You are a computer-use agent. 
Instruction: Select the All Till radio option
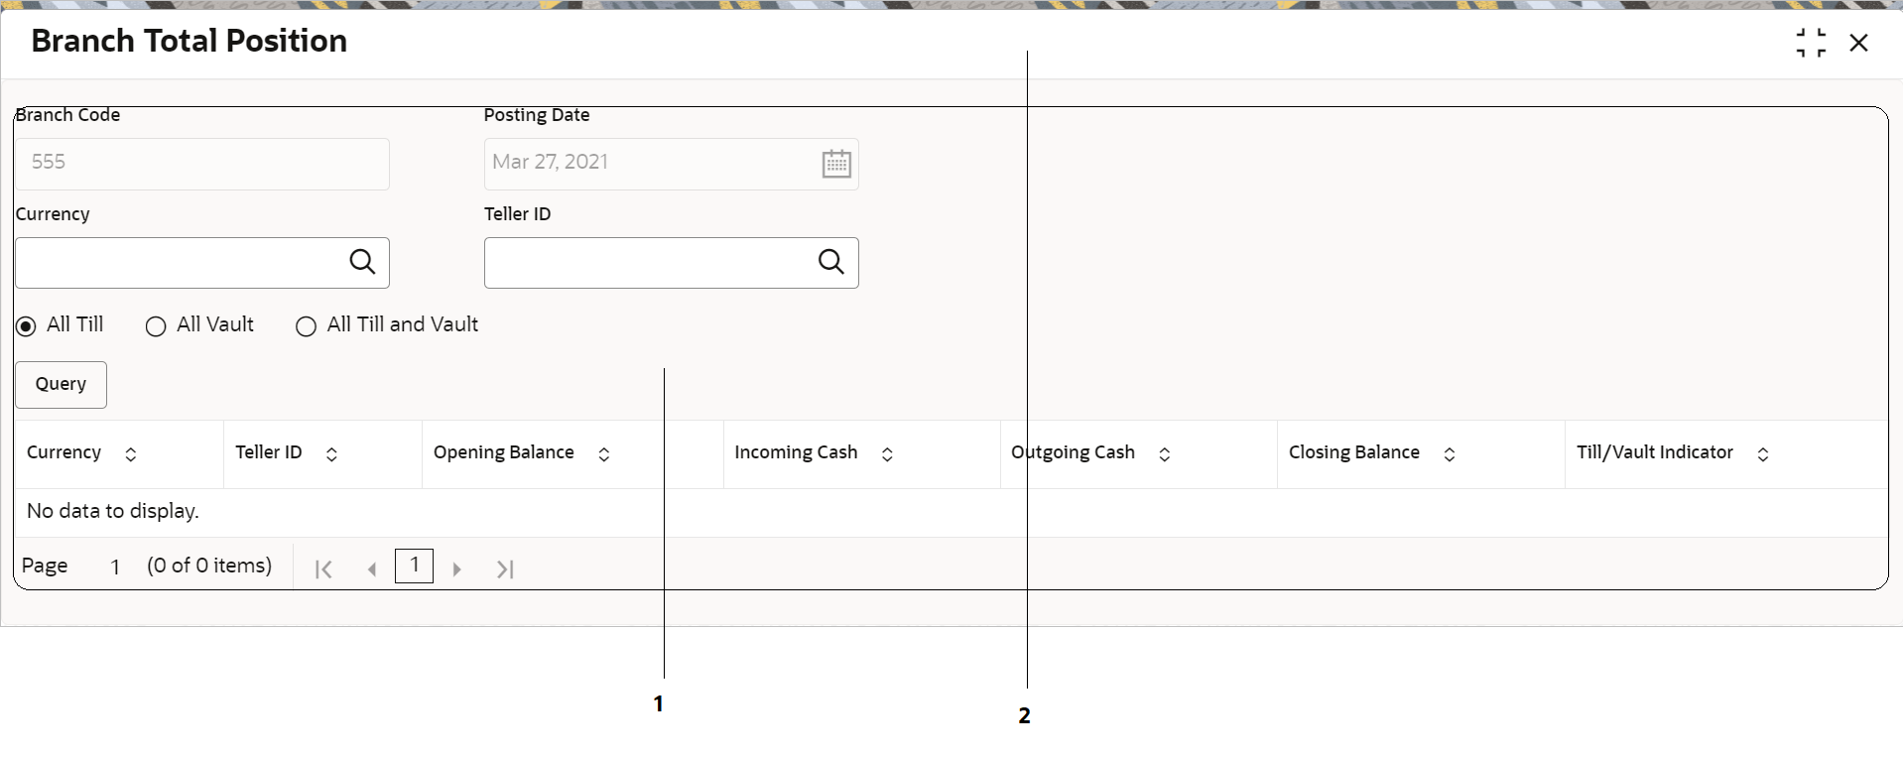point(26,325)
